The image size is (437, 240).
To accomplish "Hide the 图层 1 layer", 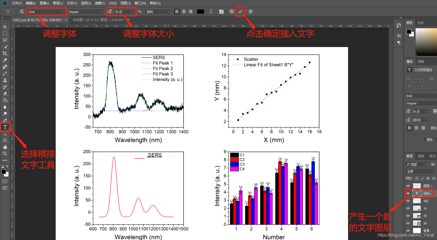I will [x=408, y=186].
